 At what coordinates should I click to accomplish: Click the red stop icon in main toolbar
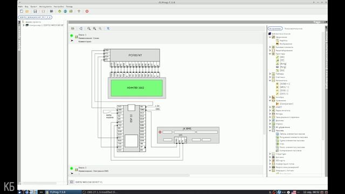[87, 11]
